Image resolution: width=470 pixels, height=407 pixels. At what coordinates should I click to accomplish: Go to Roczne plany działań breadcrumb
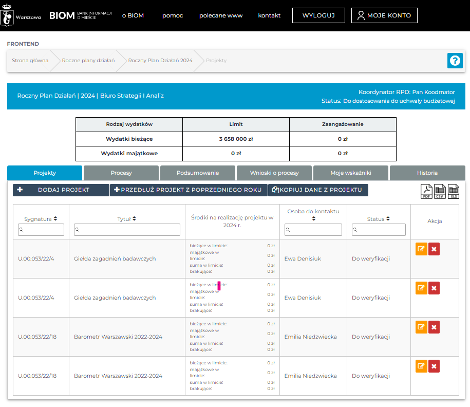click(88, 61)
